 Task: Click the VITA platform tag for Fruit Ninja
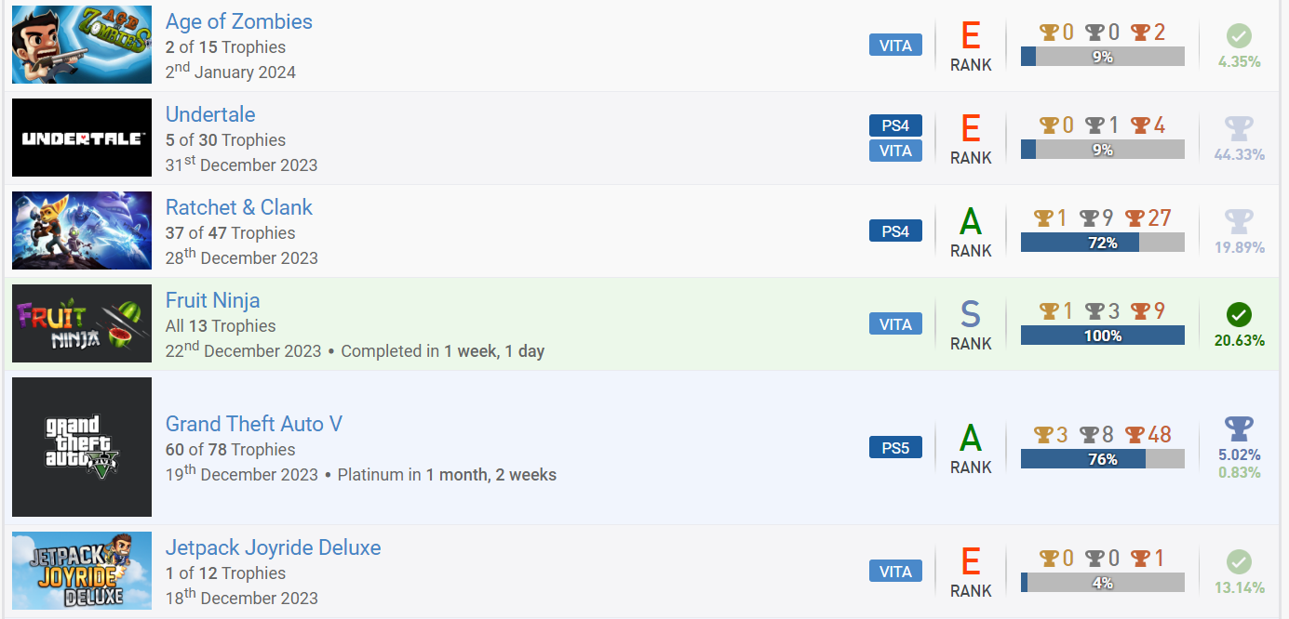[895, 323]
